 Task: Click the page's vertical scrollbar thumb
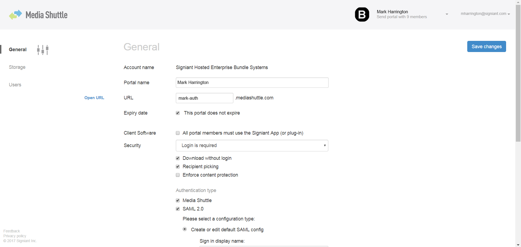coord(518,73)
